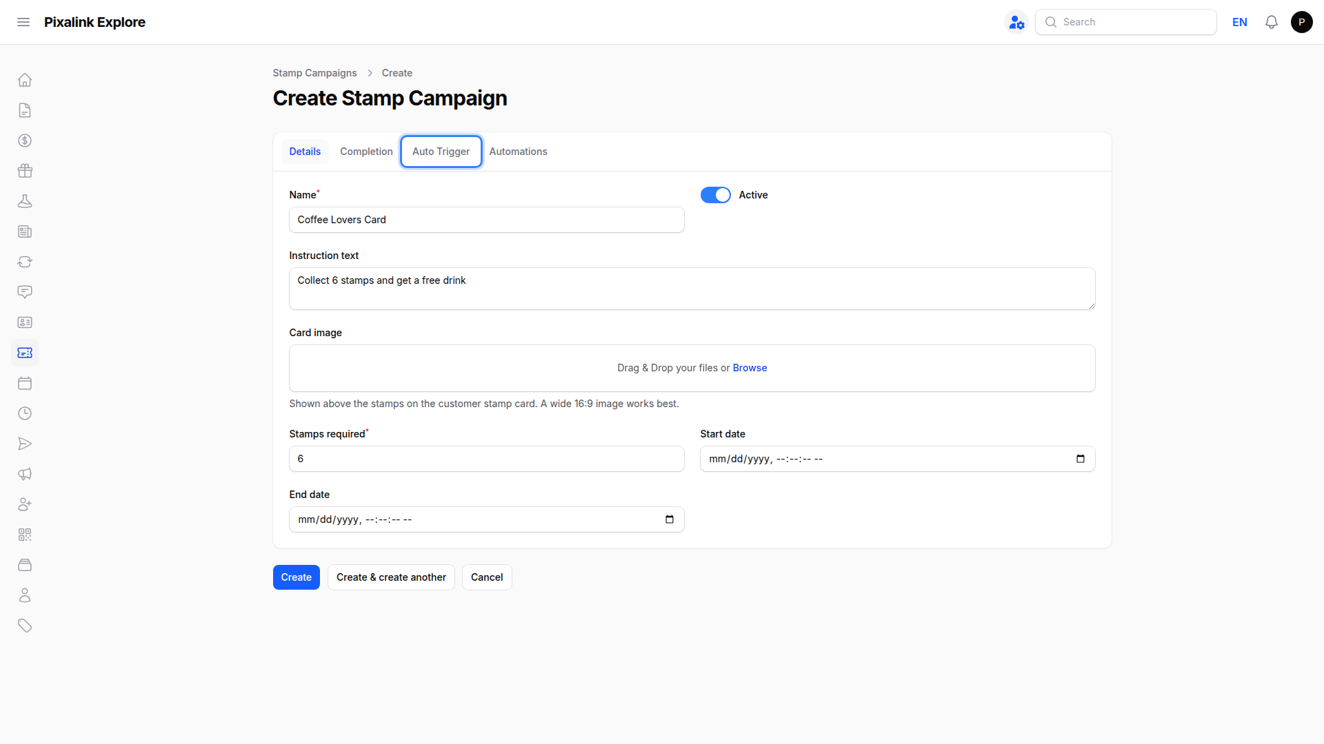Open the document page icon in sidebar

[25, 110]
